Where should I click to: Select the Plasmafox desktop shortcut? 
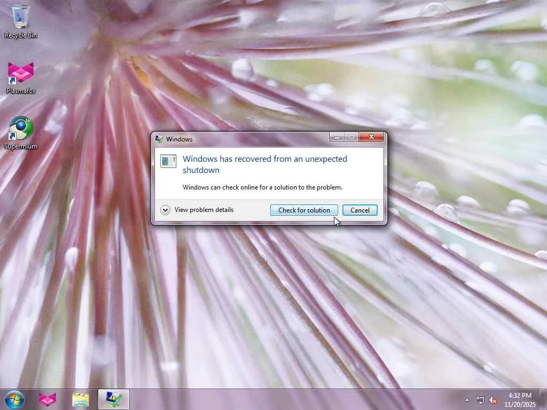[21, 77]
